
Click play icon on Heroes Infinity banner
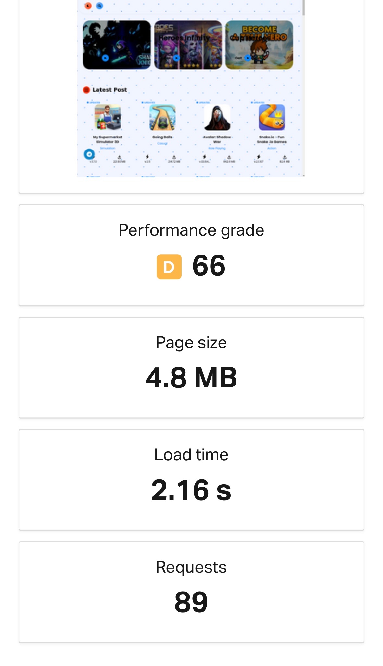tap(176, 58)
